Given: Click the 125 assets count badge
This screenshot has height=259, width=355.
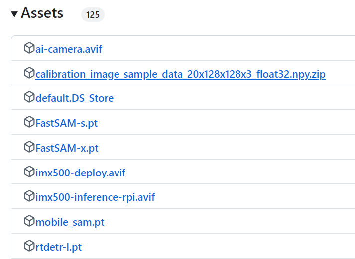Looking at the screenshot, I should pos(93,15).
